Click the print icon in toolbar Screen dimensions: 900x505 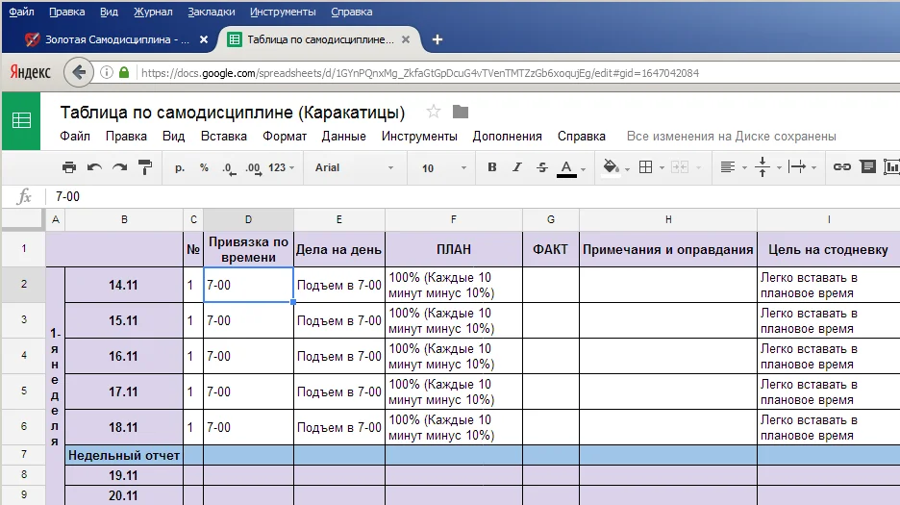(x=69, y=167)
